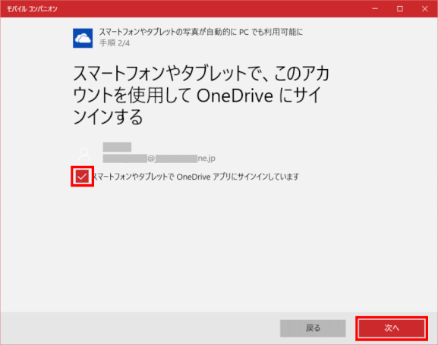This screenshot has width=438, height=345.
Task: Click the user account avatar icon
Action: coord(84,154)
